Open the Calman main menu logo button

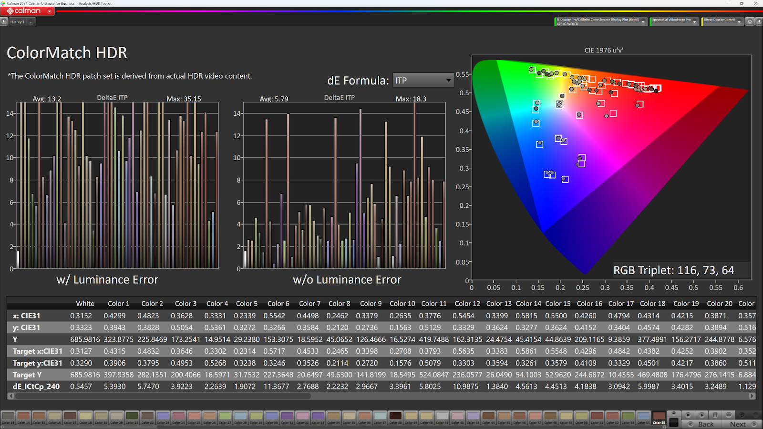tap(28, 11)
